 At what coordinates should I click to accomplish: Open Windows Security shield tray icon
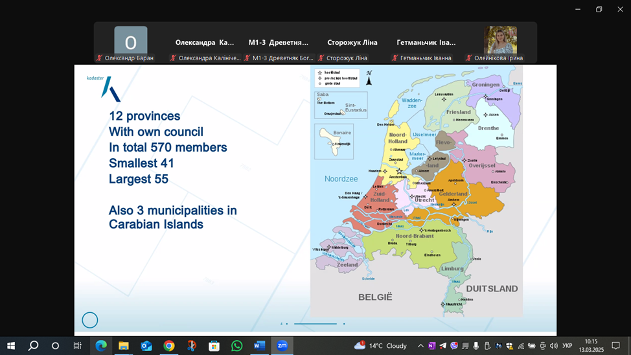(x=509, y=346)
